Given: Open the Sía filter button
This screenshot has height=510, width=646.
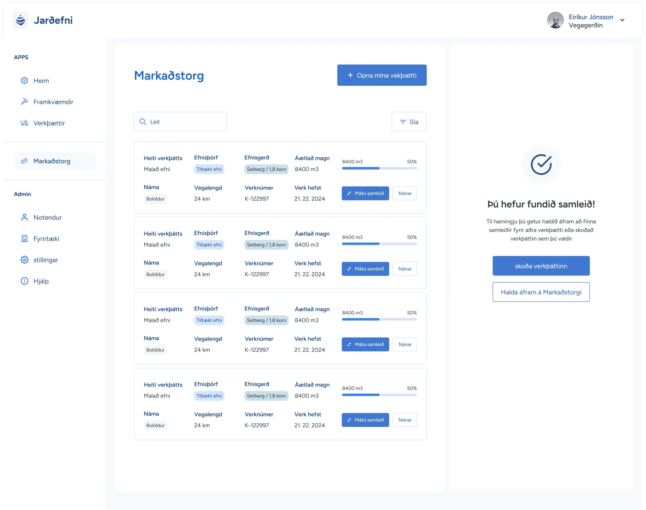Looking at the screenshot, I should [409, 122].
